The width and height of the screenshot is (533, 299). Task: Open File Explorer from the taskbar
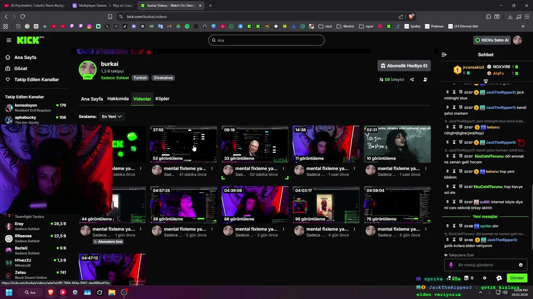(112, 292)
